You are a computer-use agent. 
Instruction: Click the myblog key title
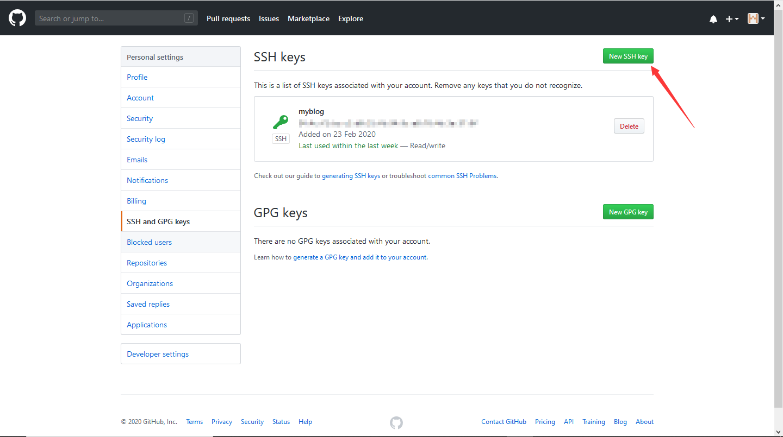click(311, 111)
